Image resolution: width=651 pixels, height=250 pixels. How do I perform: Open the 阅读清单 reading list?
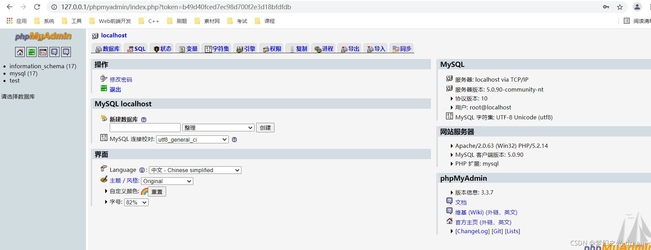click(637, 21)
